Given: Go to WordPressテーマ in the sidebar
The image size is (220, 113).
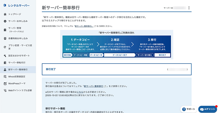Looking at the screenshot, I should coord(17,83).
